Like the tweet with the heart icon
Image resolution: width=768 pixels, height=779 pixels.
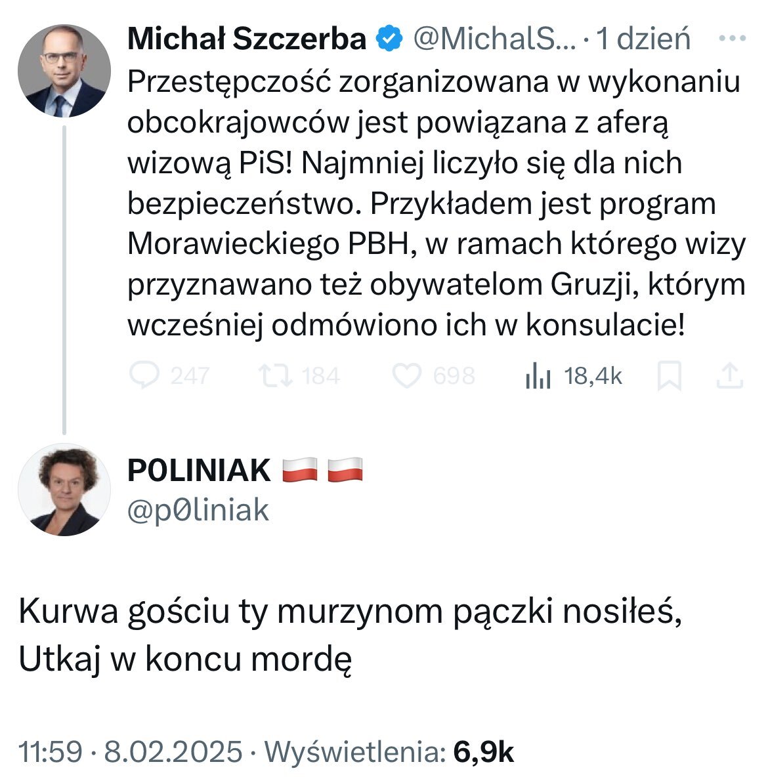click(406, 376)
